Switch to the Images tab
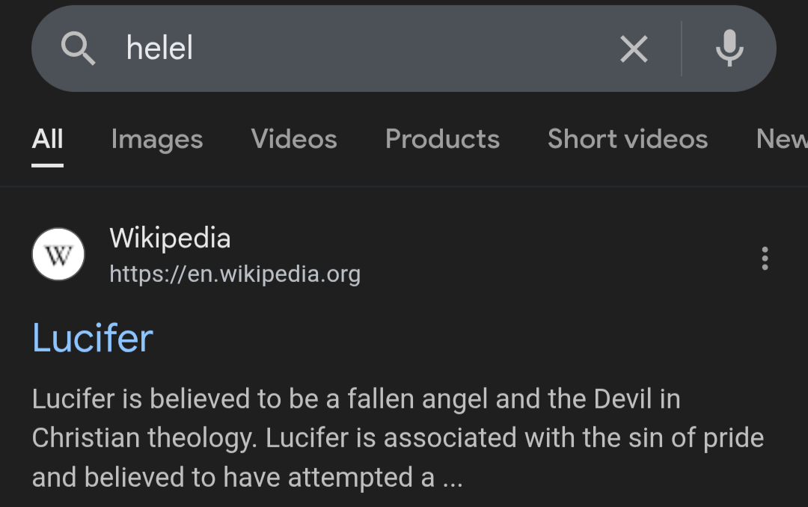808x507 pixels. (157, 139)
